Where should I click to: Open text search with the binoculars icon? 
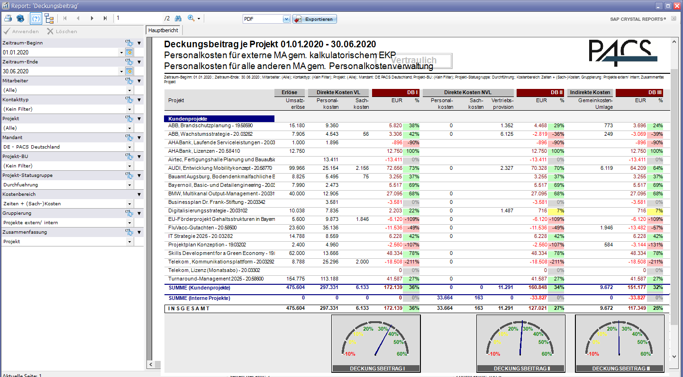pyautogui.click(x=179, y=19)
